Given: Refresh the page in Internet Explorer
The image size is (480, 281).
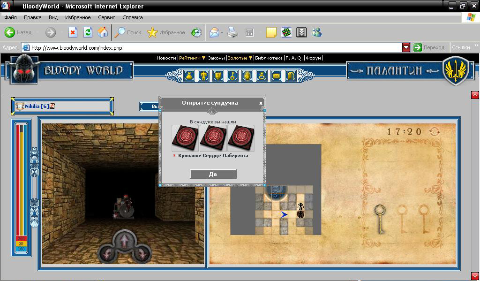Looking at the screenshot, I should (88, 32).
